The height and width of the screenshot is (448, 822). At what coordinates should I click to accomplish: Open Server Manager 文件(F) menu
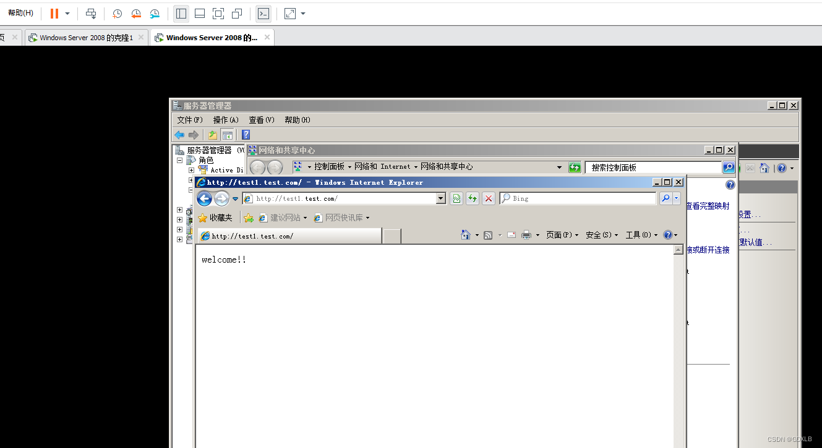tap(190, 120)
